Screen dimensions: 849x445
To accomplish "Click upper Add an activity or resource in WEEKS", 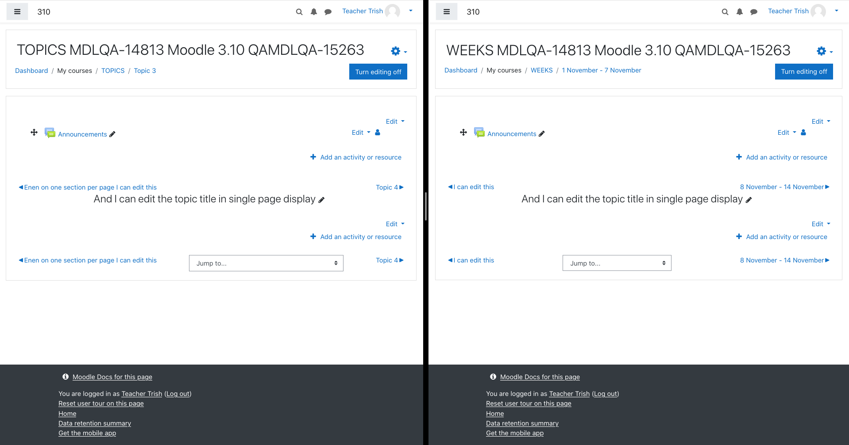I will [782, 157].
